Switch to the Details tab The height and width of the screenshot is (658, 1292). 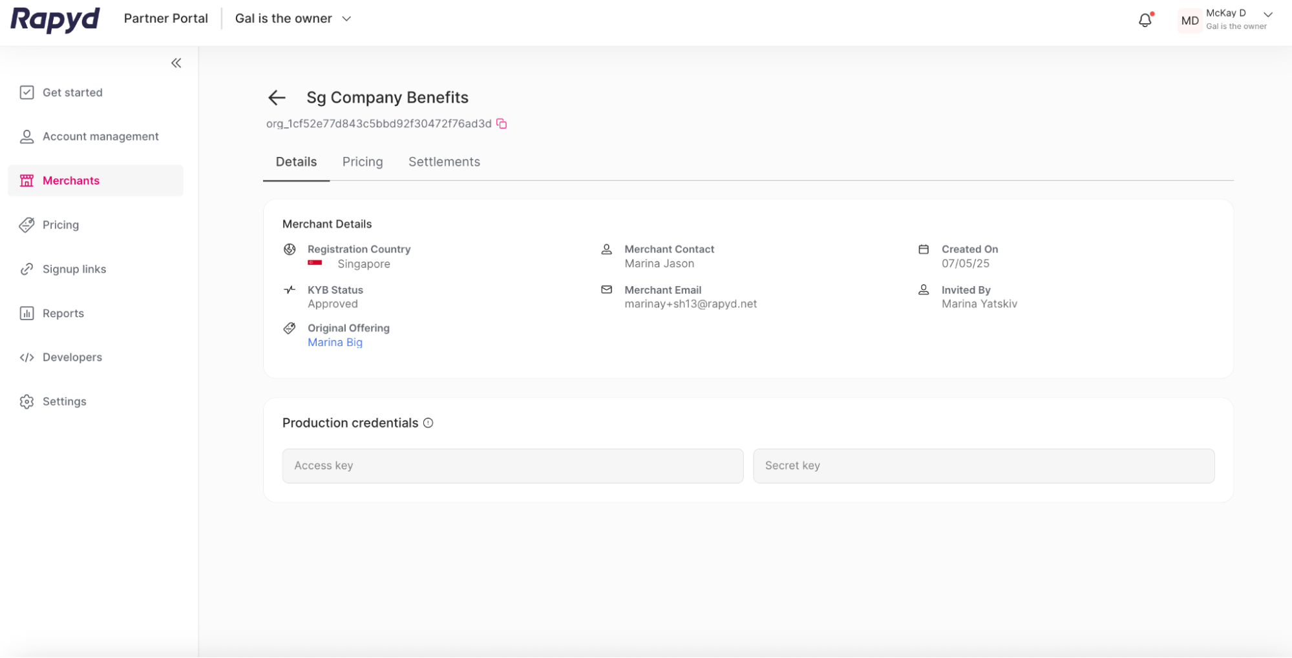click(x=296, y=162)
